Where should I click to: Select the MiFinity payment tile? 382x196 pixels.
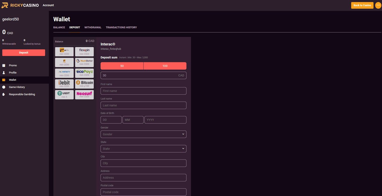pyautogui.click(x=64, y=73)
